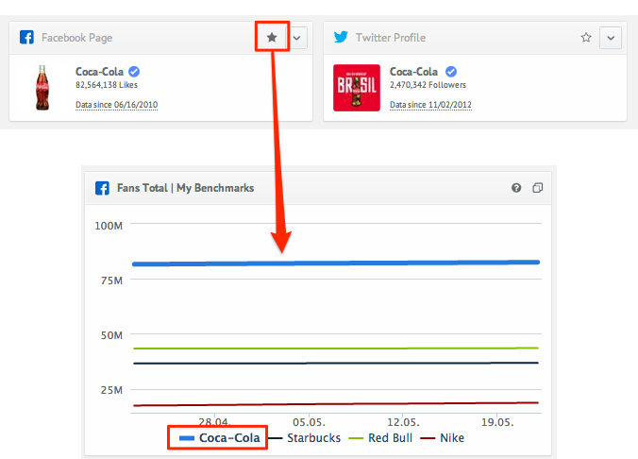The width and height of the screenshot is (638, 459).
Task: Toggle favorite star on Twitter Profile card
Action: coord(586,38)
